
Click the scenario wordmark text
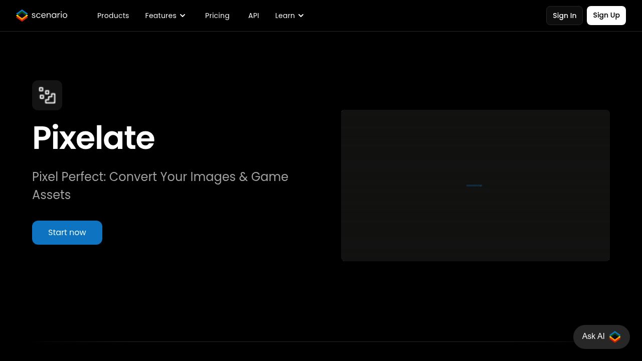[49, 15]
